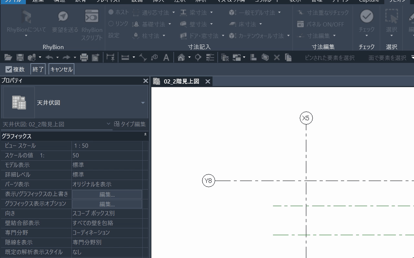Image resolution: width=414 pixels, height=258 pixels.
Task: Uncheck the 複数 checkbox
Action: 9,69
